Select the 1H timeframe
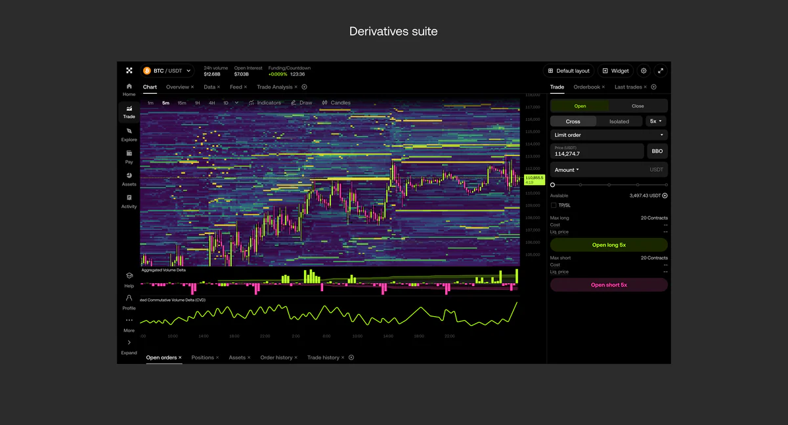788x425 pixels. click(x=197, y=103)
